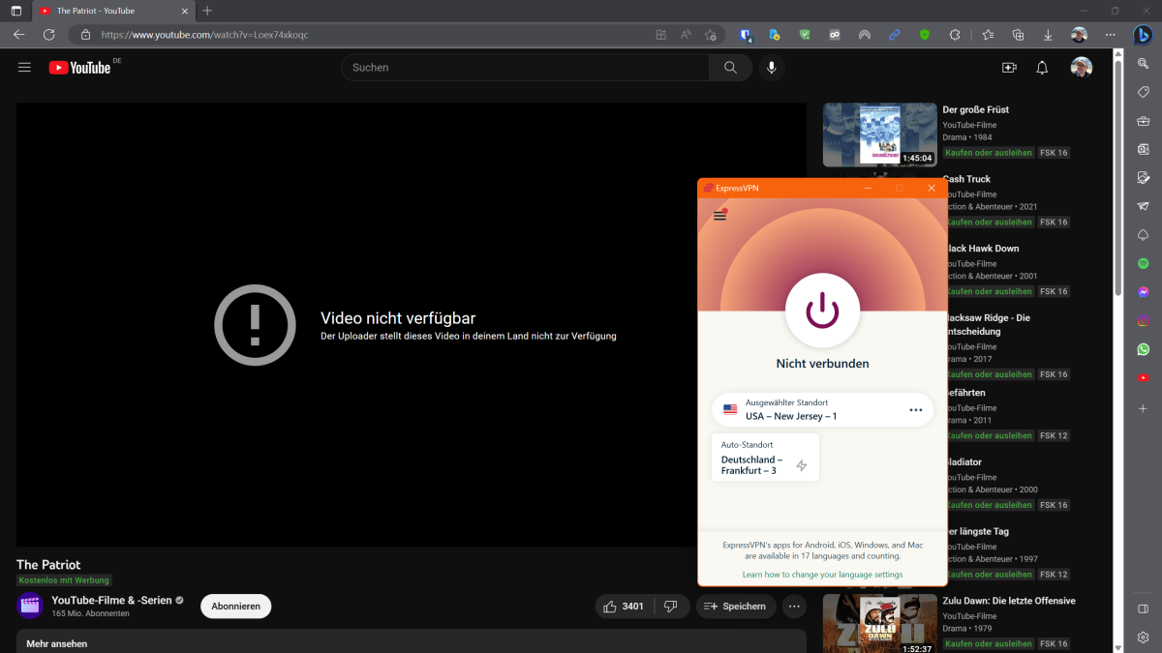This screenshot has height=653, width=1162.
Task: Open WhatsApp in the browser sidebar
Action: point(1143,349)
